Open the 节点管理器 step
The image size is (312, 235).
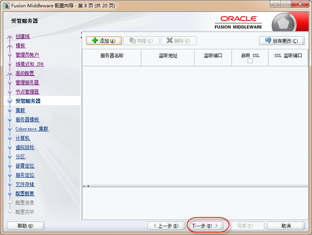27,92
